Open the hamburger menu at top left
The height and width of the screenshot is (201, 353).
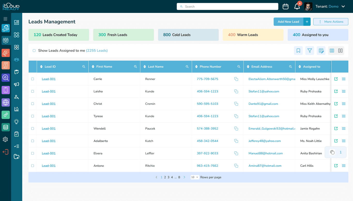pos(5,18)
